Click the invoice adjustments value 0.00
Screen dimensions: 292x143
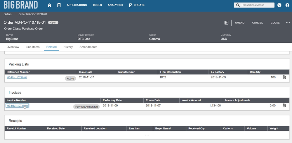coord(273,106)
